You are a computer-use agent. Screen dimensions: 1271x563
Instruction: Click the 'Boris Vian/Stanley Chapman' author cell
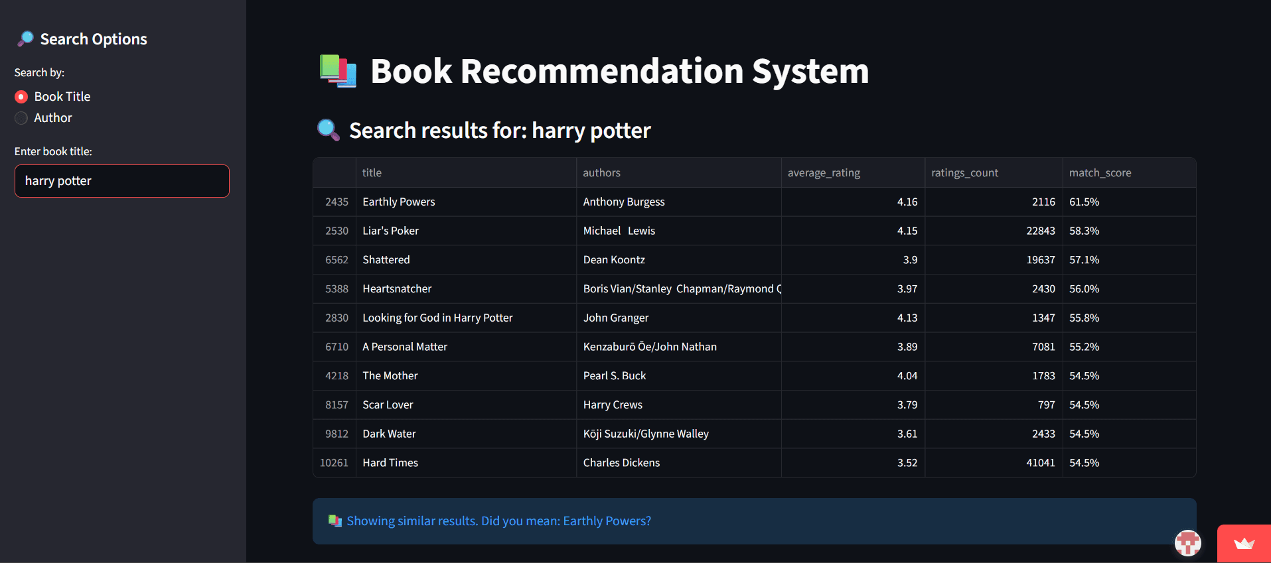(678, 288)
